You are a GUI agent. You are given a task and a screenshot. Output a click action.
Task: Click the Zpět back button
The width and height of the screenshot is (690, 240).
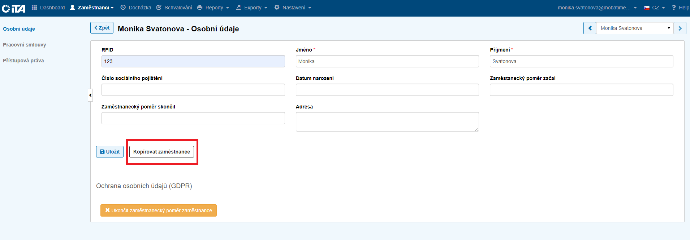[x=102, y=28]
